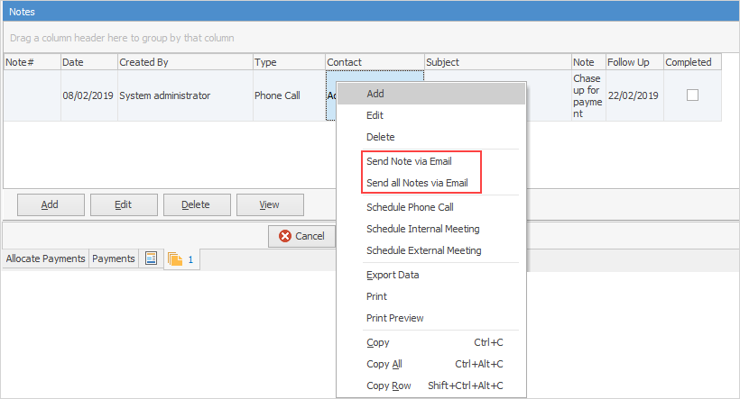Select Schedule Phone Call option

click(431, 207)
